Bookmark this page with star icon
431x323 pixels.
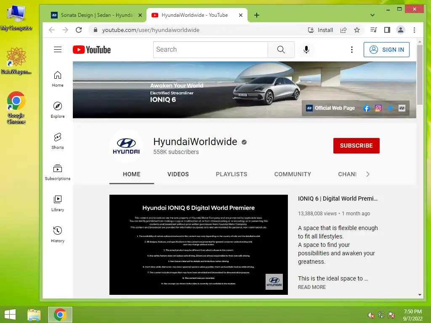[x=357, y=30]
